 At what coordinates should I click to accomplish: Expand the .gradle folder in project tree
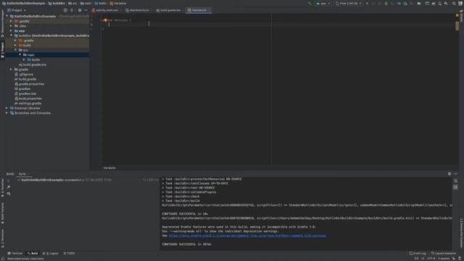[12, 21]
